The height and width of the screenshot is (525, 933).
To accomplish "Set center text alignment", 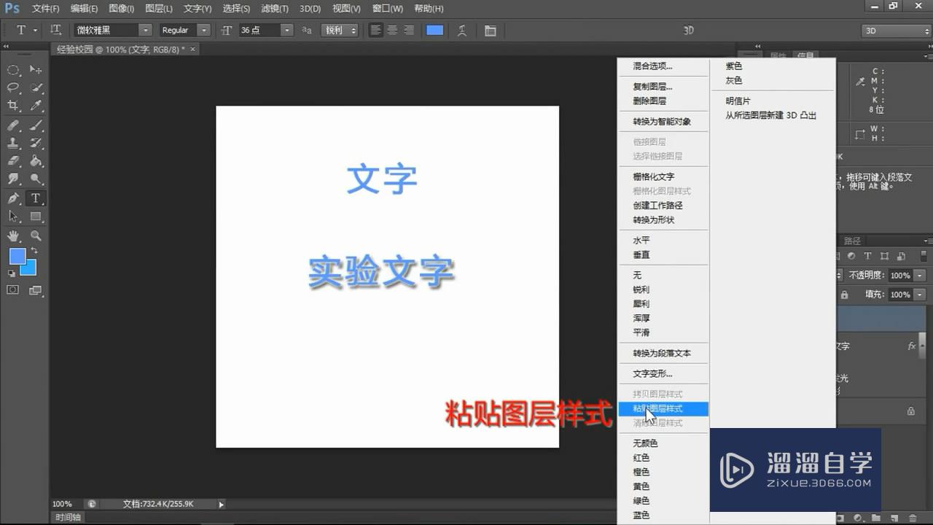I will [x=392, y=31].
